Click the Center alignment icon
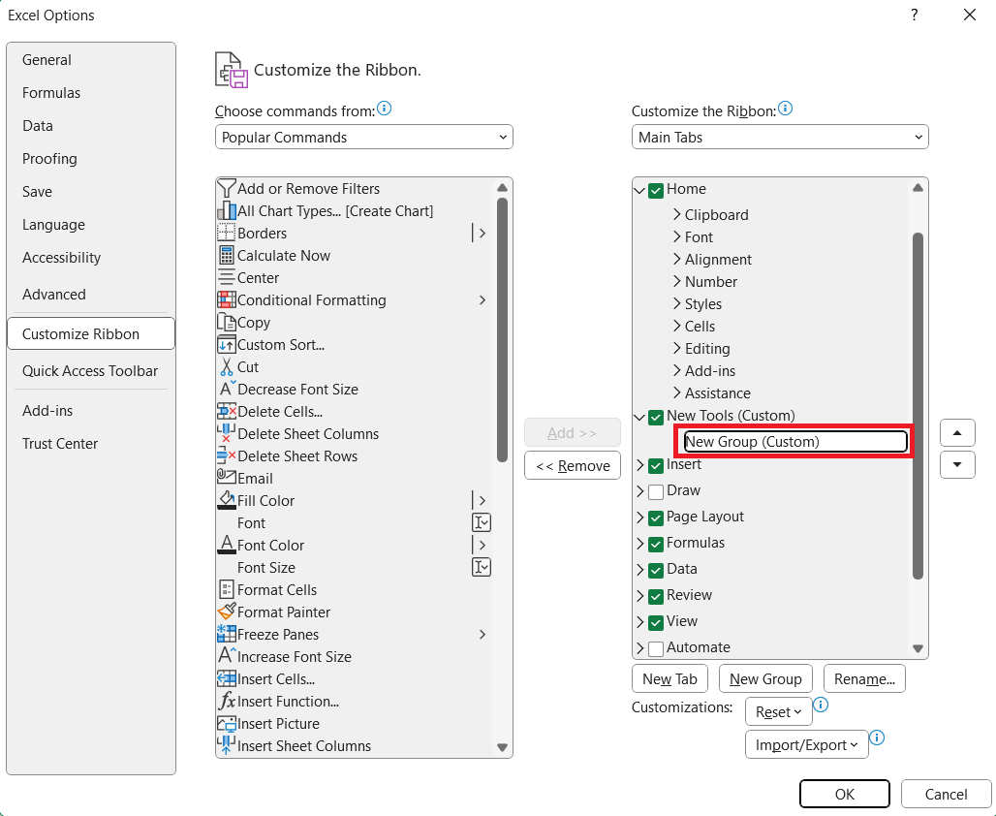Image resolution: width=996 pixels, height=816 pixels. pos(226,278)
